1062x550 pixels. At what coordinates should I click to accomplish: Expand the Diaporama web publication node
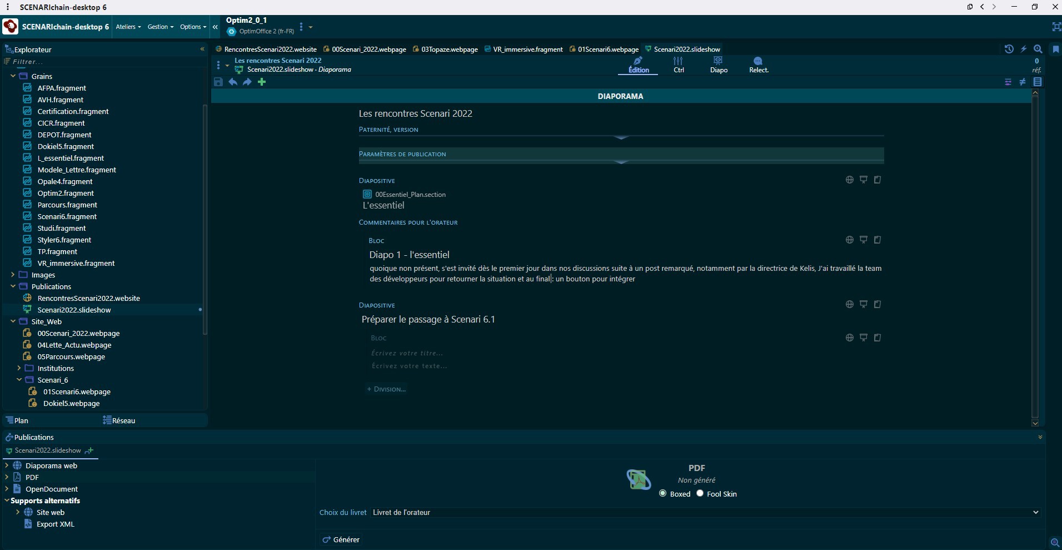point(7,465)
